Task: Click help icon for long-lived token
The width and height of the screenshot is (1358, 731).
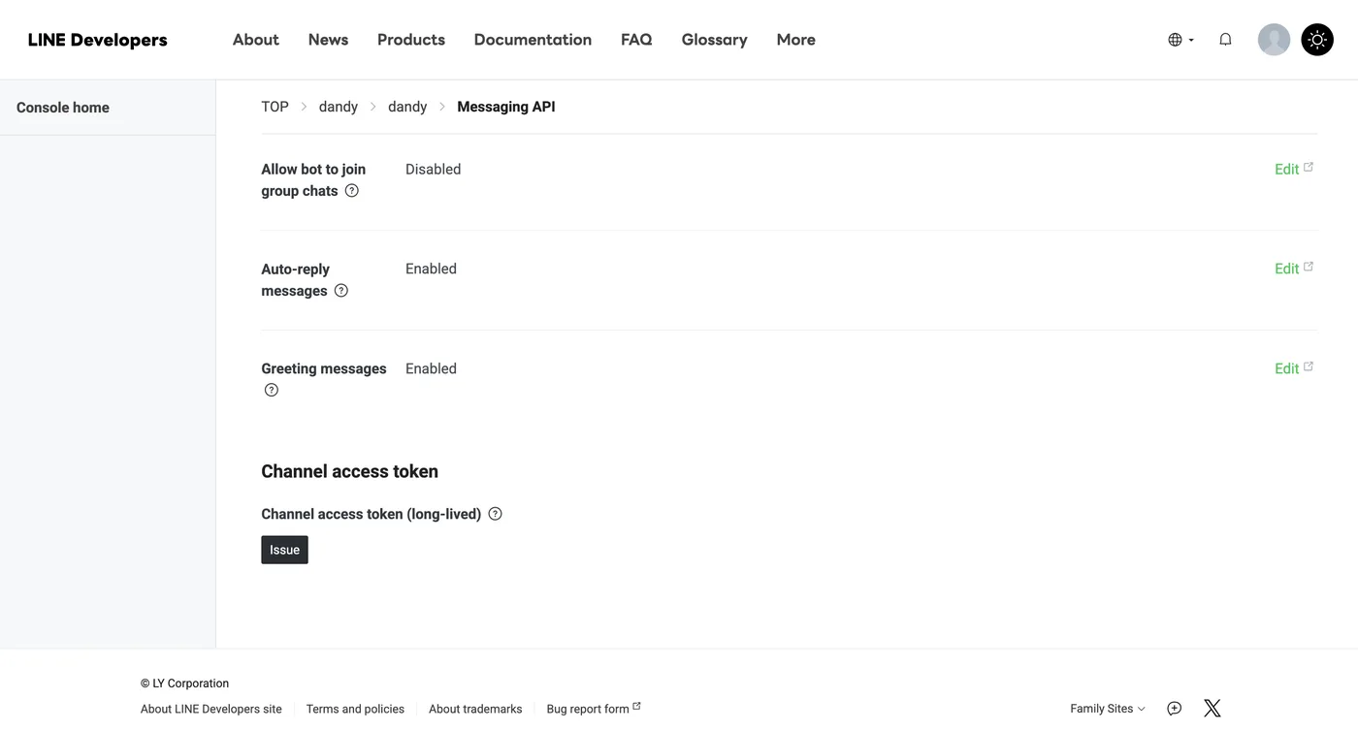Action: click(x=495, y=514)
